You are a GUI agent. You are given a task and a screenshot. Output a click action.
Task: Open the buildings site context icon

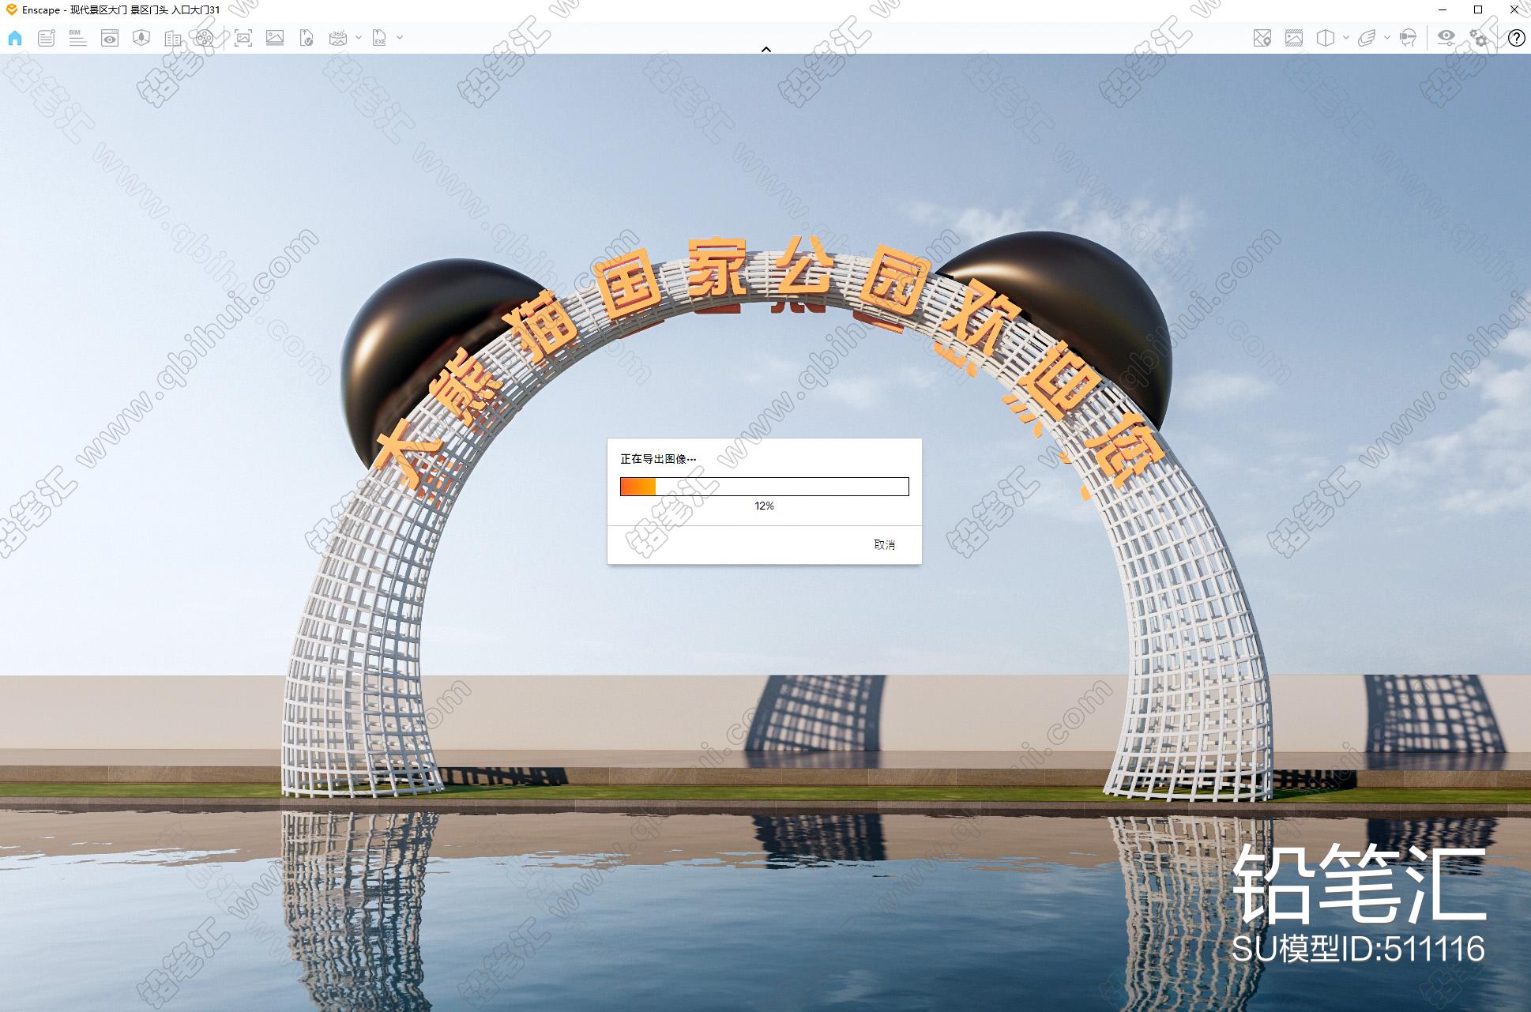click(x=173, y=38)
